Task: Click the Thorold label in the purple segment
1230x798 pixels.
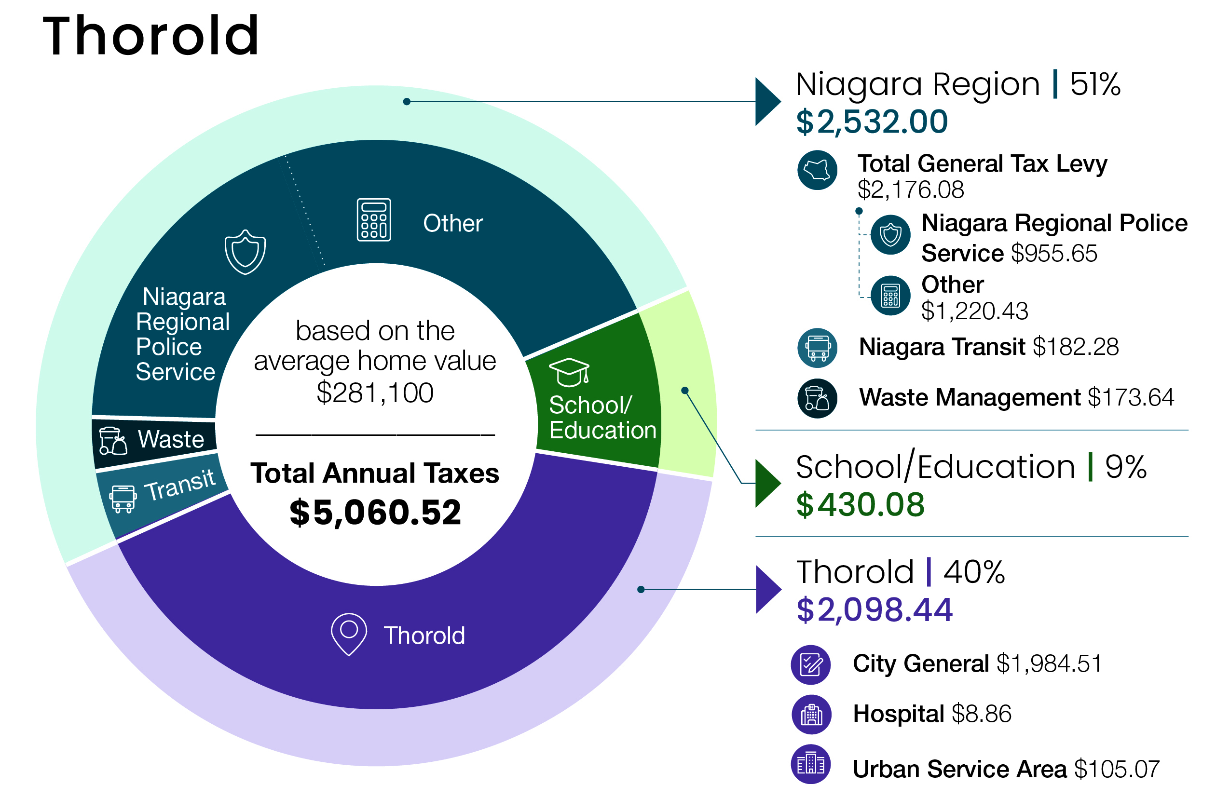Action: [x=424, y=636]
